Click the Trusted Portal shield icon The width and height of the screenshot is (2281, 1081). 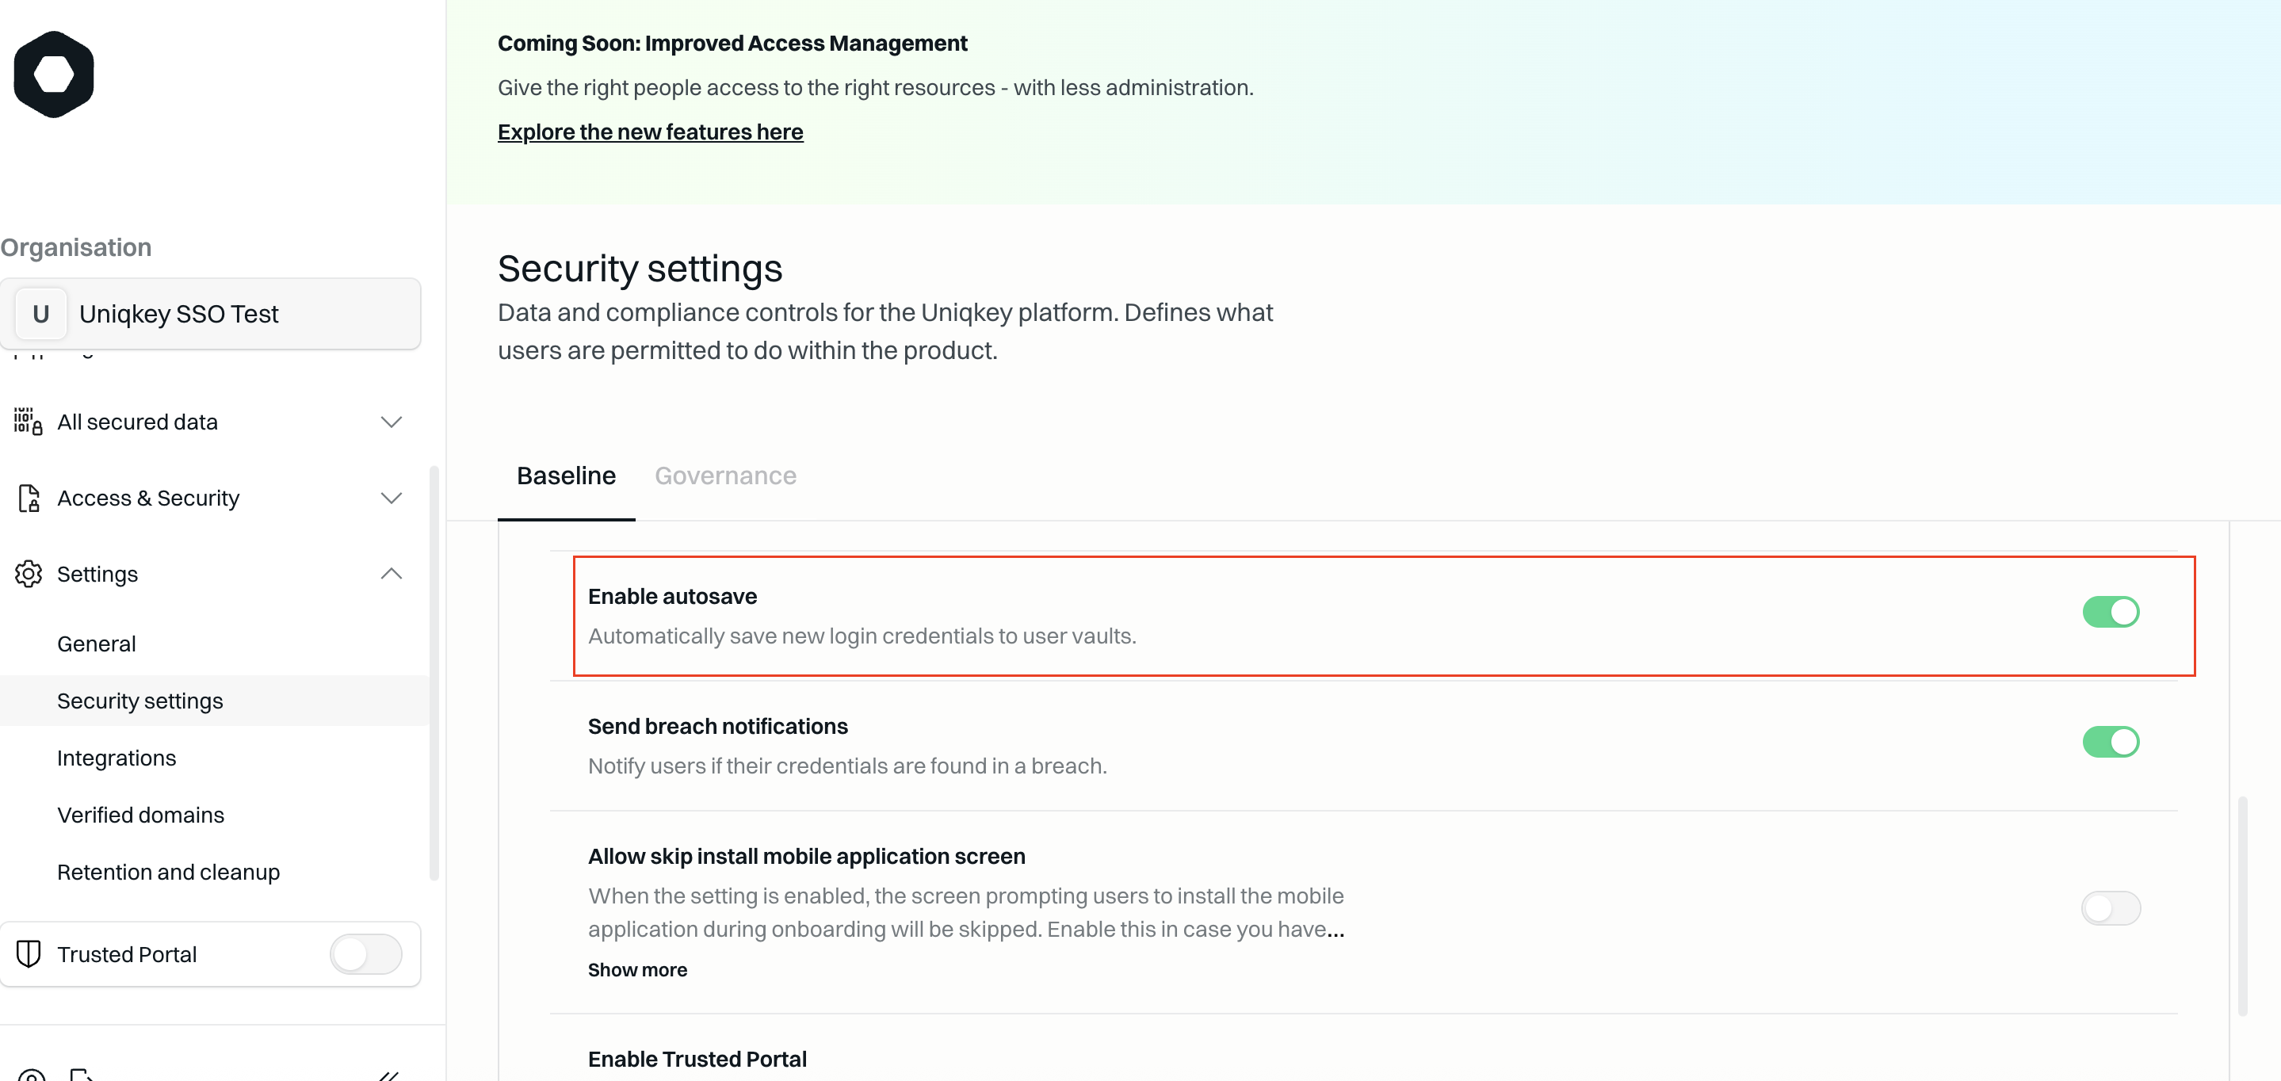coord(29,954)
